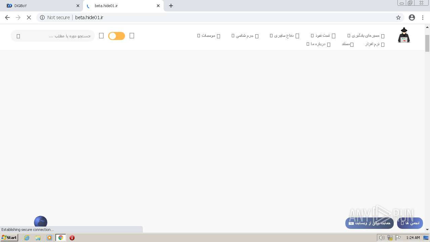Click the blue globe icon at bottom left
The height and width of the screenshot is (242, 430).
click(x=41, y=221)
